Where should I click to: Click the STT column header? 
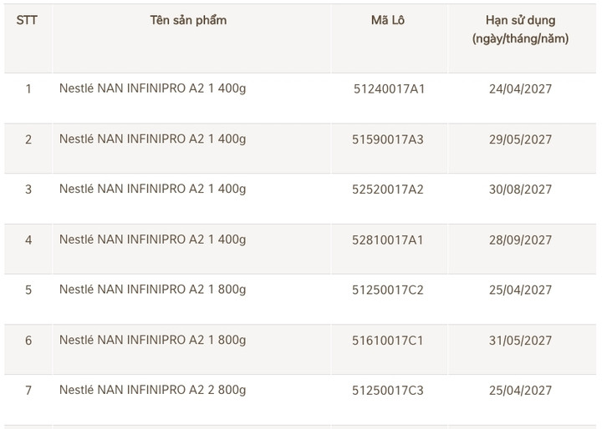pos(28,20)
